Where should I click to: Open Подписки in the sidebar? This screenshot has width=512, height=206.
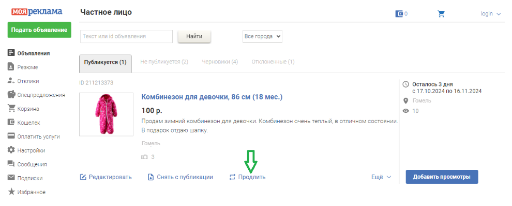29,178
